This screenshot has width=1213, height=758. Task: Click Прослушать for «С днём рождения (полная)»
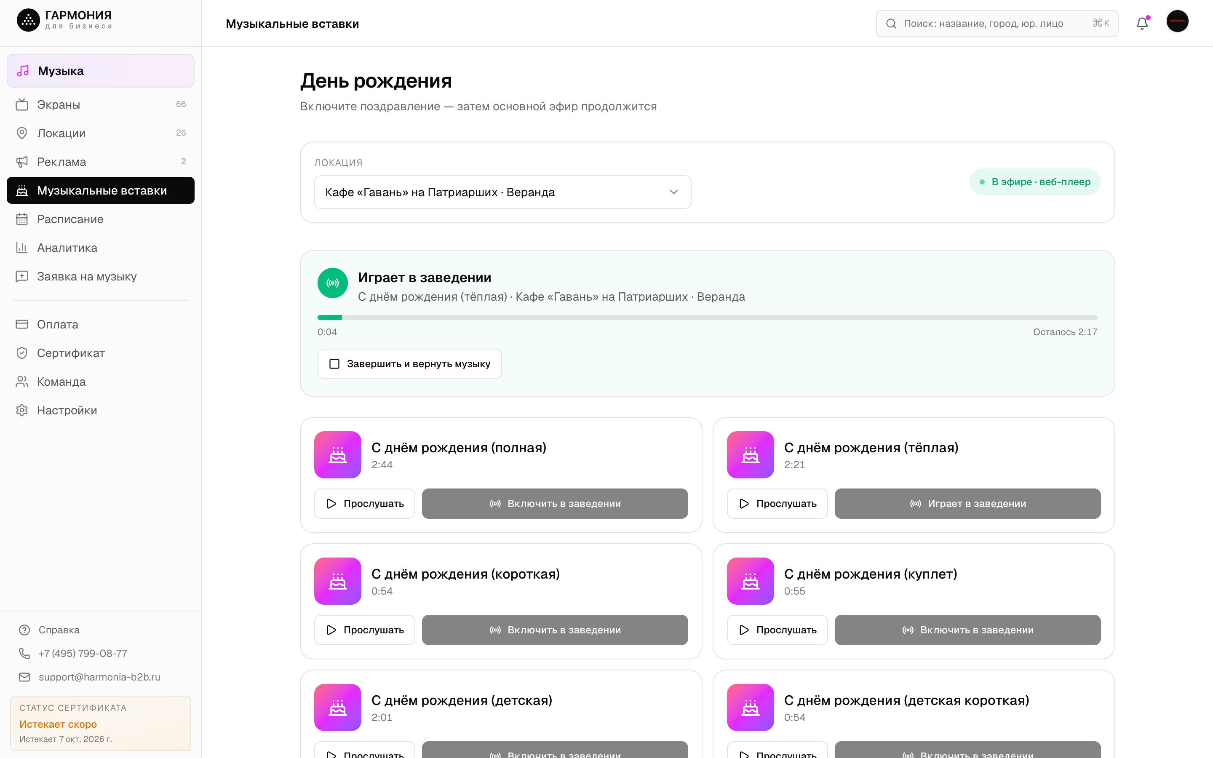364,503
